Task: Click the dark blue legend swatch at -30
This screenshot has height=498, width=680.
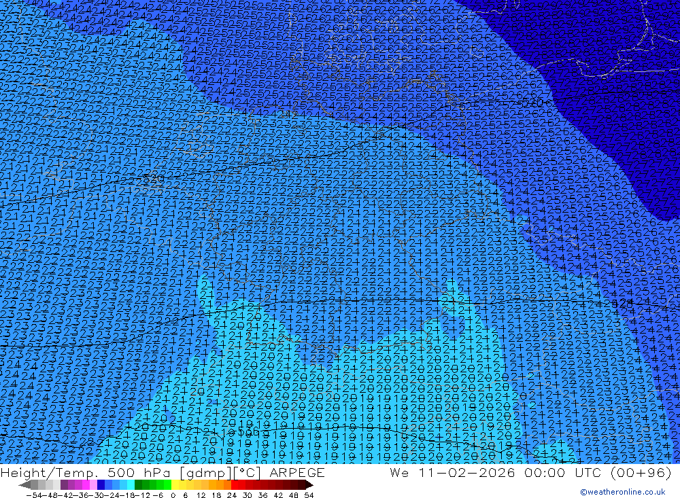Action: pyautogui.click(x=101, y=484)
